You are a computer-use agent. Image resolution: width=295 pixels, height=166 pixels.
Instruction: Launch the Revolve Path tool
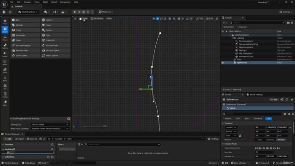(25, 50)
